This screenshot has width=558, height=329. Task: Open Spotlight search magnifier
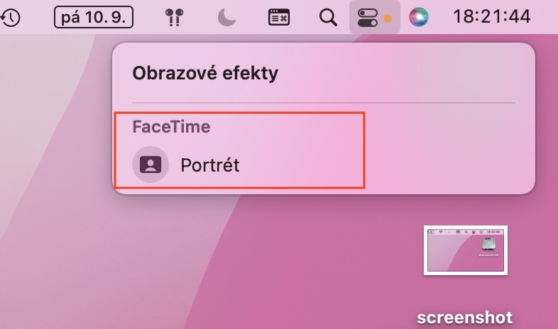coord(328,17)
